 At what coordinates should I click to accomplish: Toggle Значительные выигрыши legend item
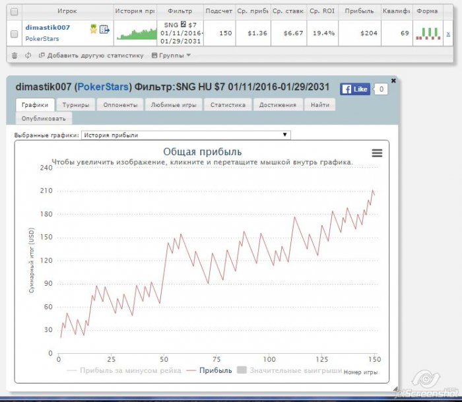point(289,370)
